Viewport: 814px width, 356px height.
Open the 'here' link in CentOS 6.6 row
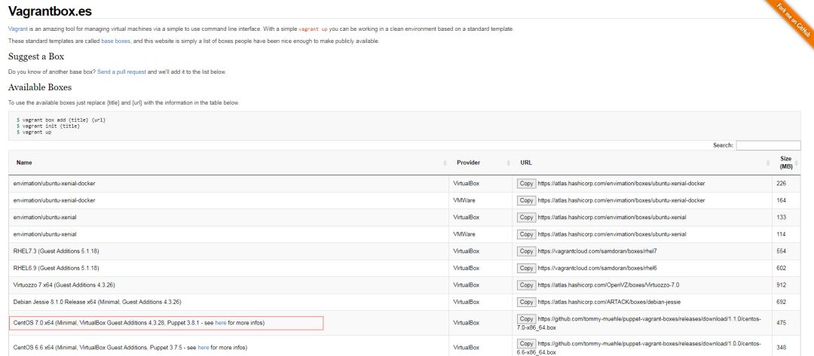point(203,347)
